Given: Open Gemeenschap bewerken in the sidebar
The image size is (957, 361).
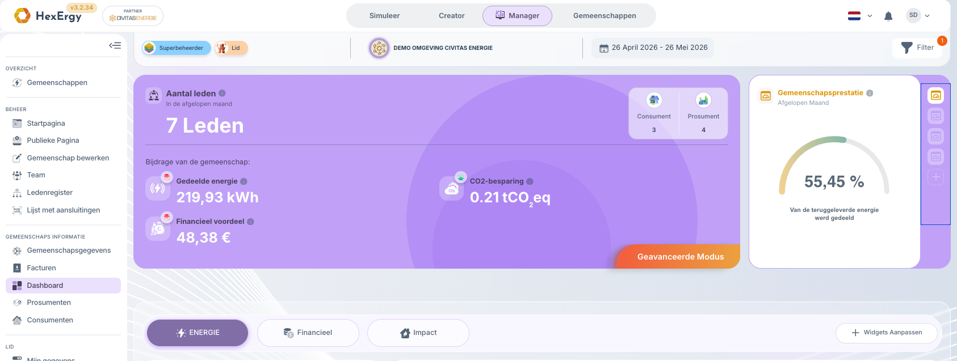Looking at the screenshot, I should point(63,158).
